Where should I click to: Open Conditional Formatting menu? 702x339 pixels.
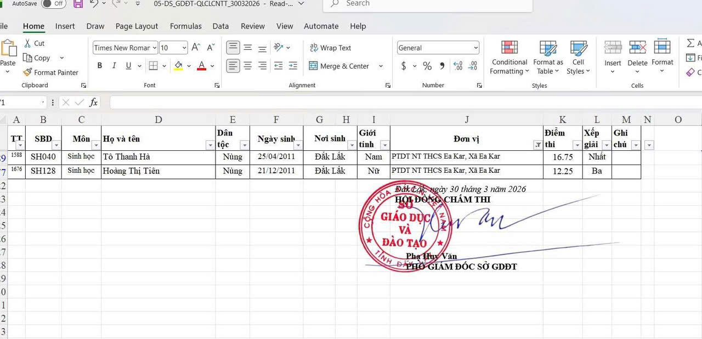point(509,57)
